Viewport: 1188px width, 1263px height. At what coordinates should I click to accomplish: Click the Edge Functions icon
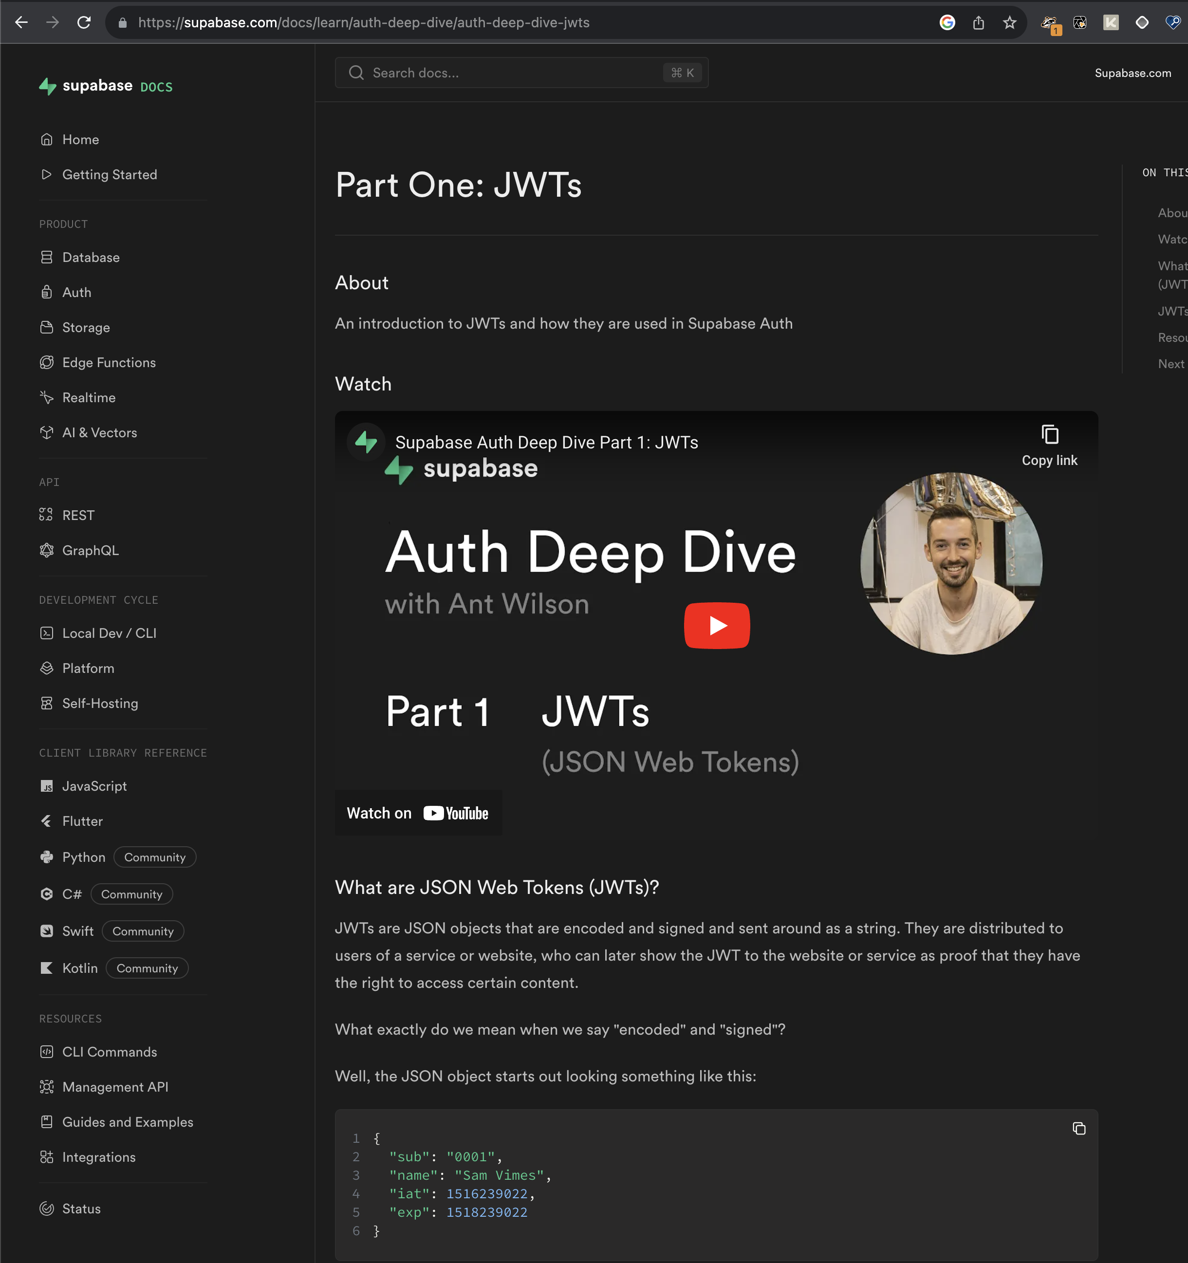click(x=47, y=362)
